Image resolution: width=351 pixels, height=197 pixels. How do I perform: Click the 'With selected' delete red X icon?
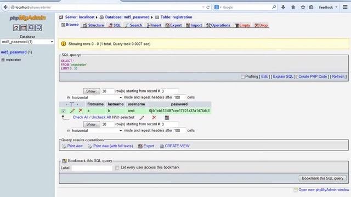click(x=154, y=118)
